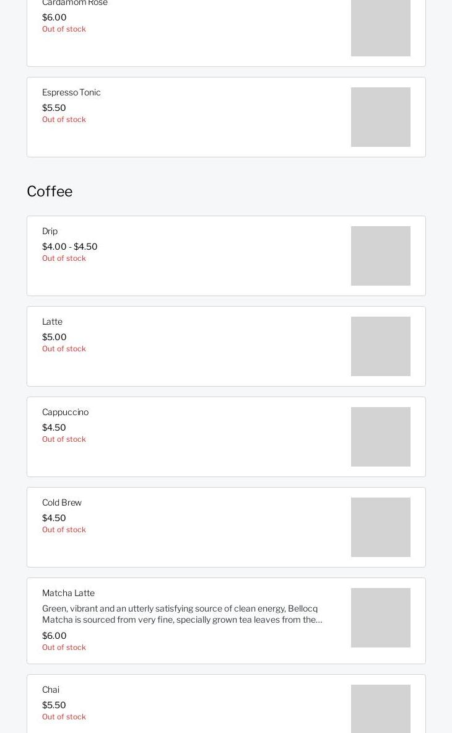Screen dimensions: 452x733
Task: Click the Espresso Tonic image thumbnail
Action: (380, 117)
